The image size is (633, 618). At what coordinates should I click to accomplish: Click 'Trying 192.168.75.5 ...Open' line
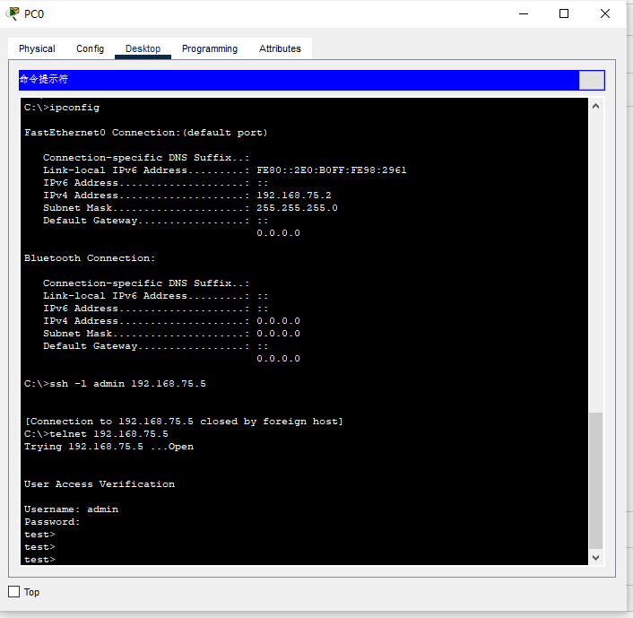[108, 447]
